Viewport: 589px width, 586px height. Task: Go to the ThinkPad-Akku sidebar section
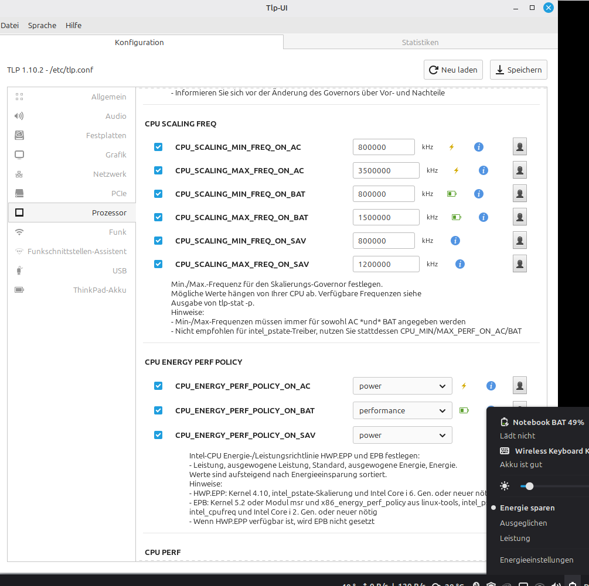[x=72, y=290]
